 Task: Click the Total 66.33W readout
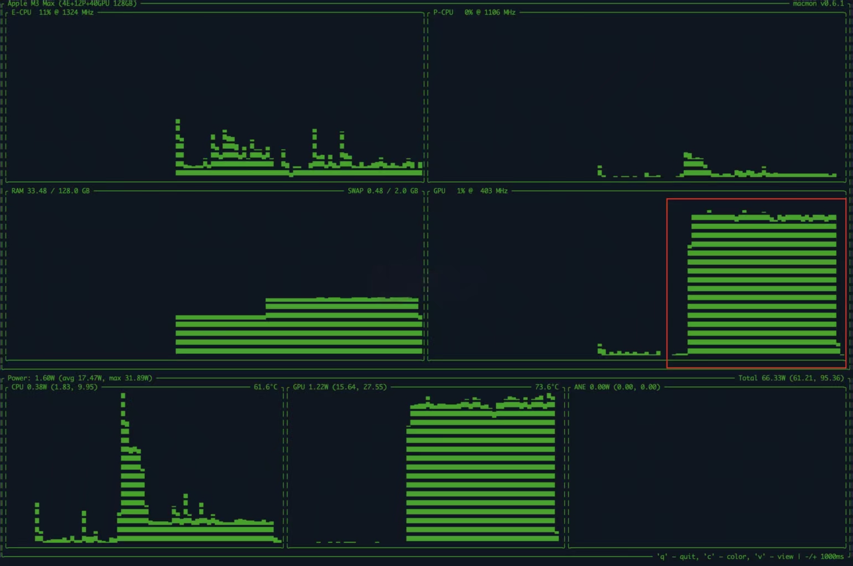pos(791,378)
